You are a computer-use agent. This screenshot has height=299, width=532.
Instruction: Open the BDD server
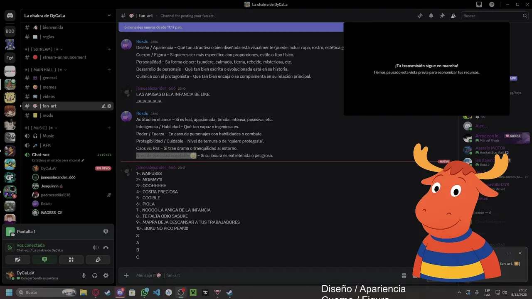click(x=10, y=31)
